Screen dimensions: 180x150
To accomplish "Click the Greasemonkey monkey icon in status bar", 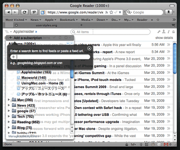I will [153, 144].
